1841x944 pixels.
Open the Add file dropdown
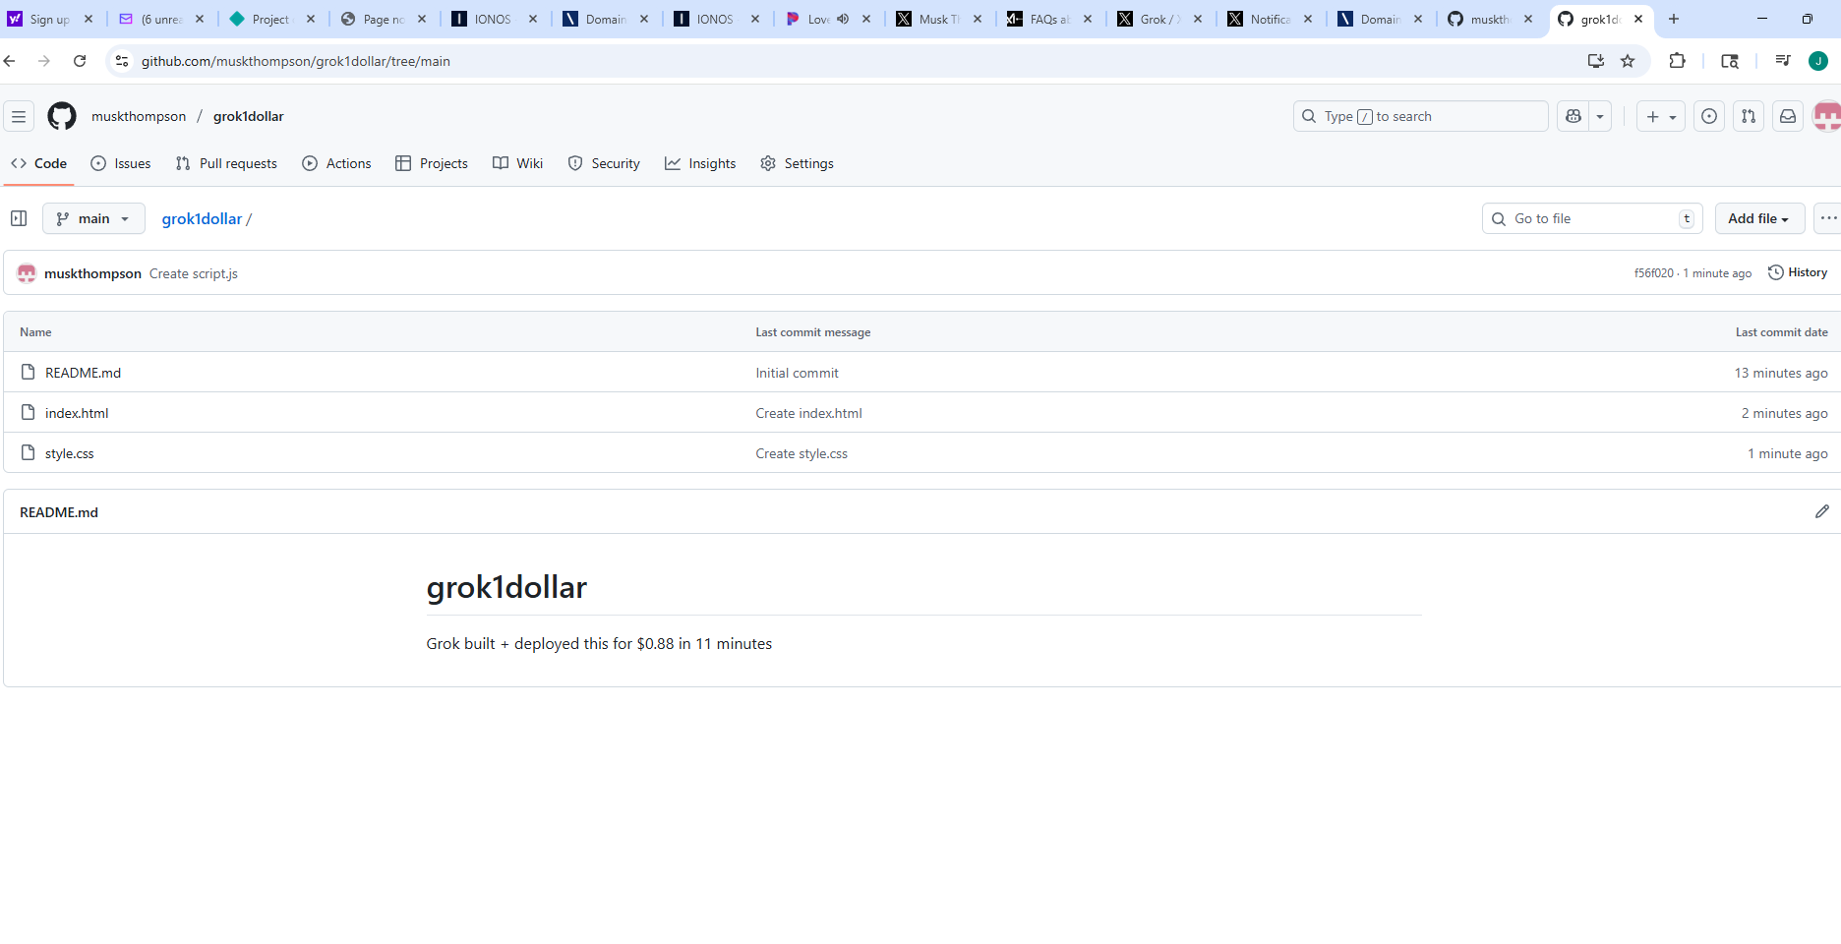click(1759, 218)
